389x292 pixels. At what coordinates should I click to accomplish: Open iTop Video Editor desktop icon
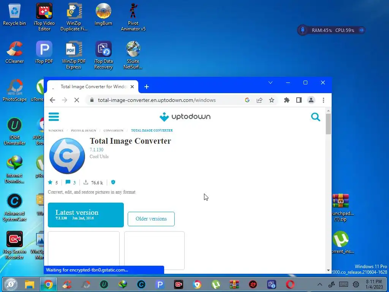click(x=44, y=17)
